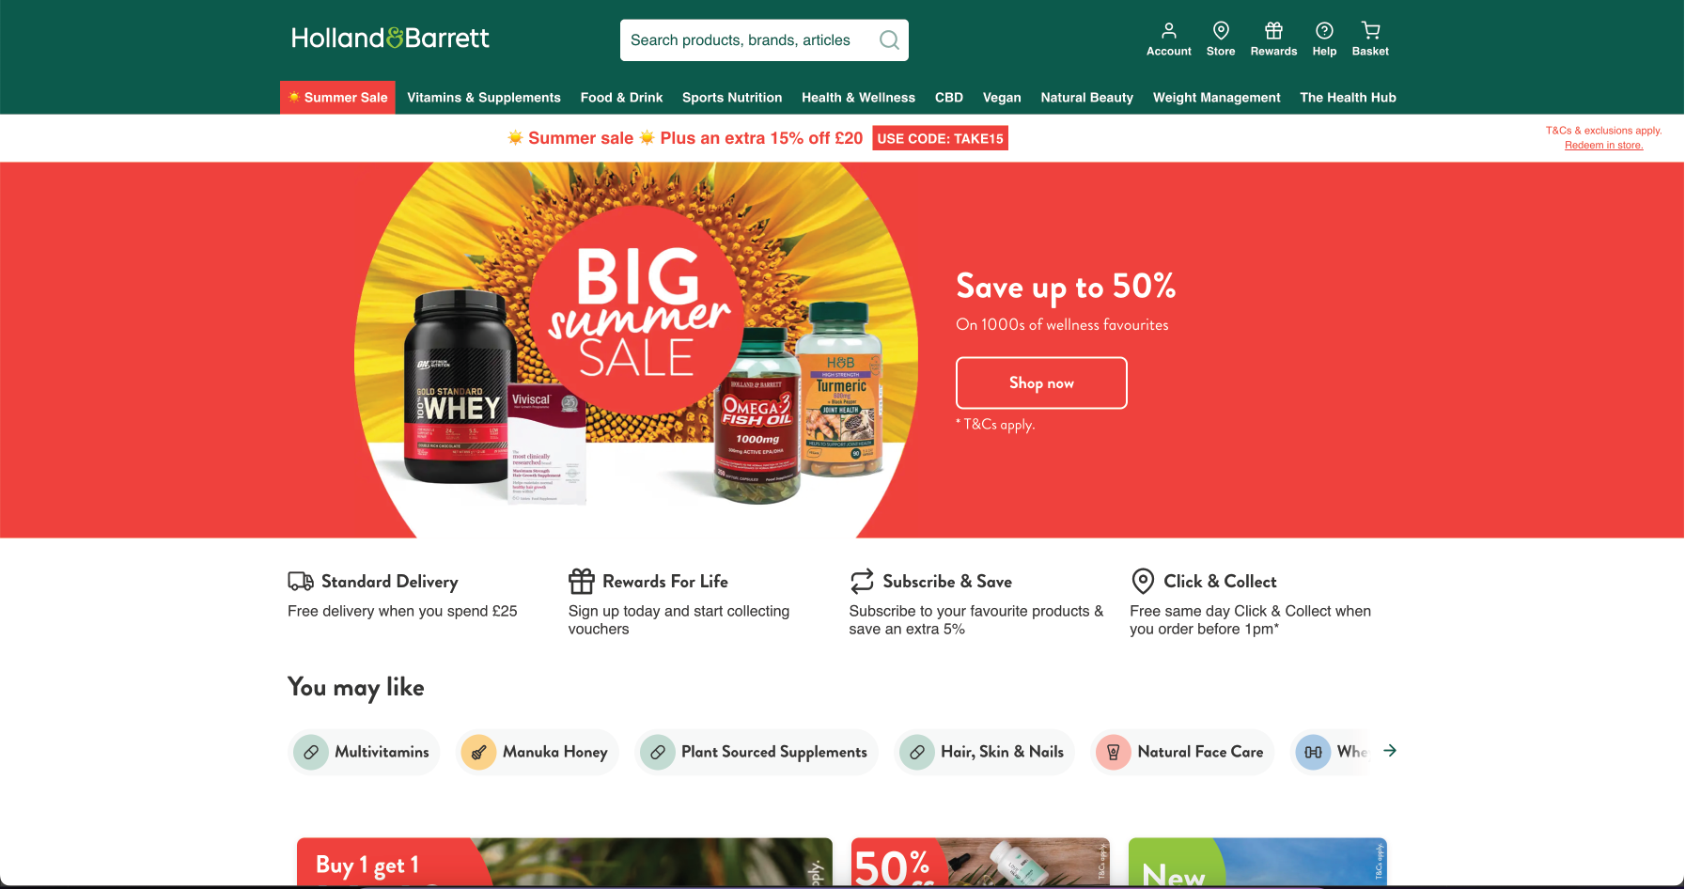
Task: Click the Store locator pin icon
Action: click(x=1221, y=30)
